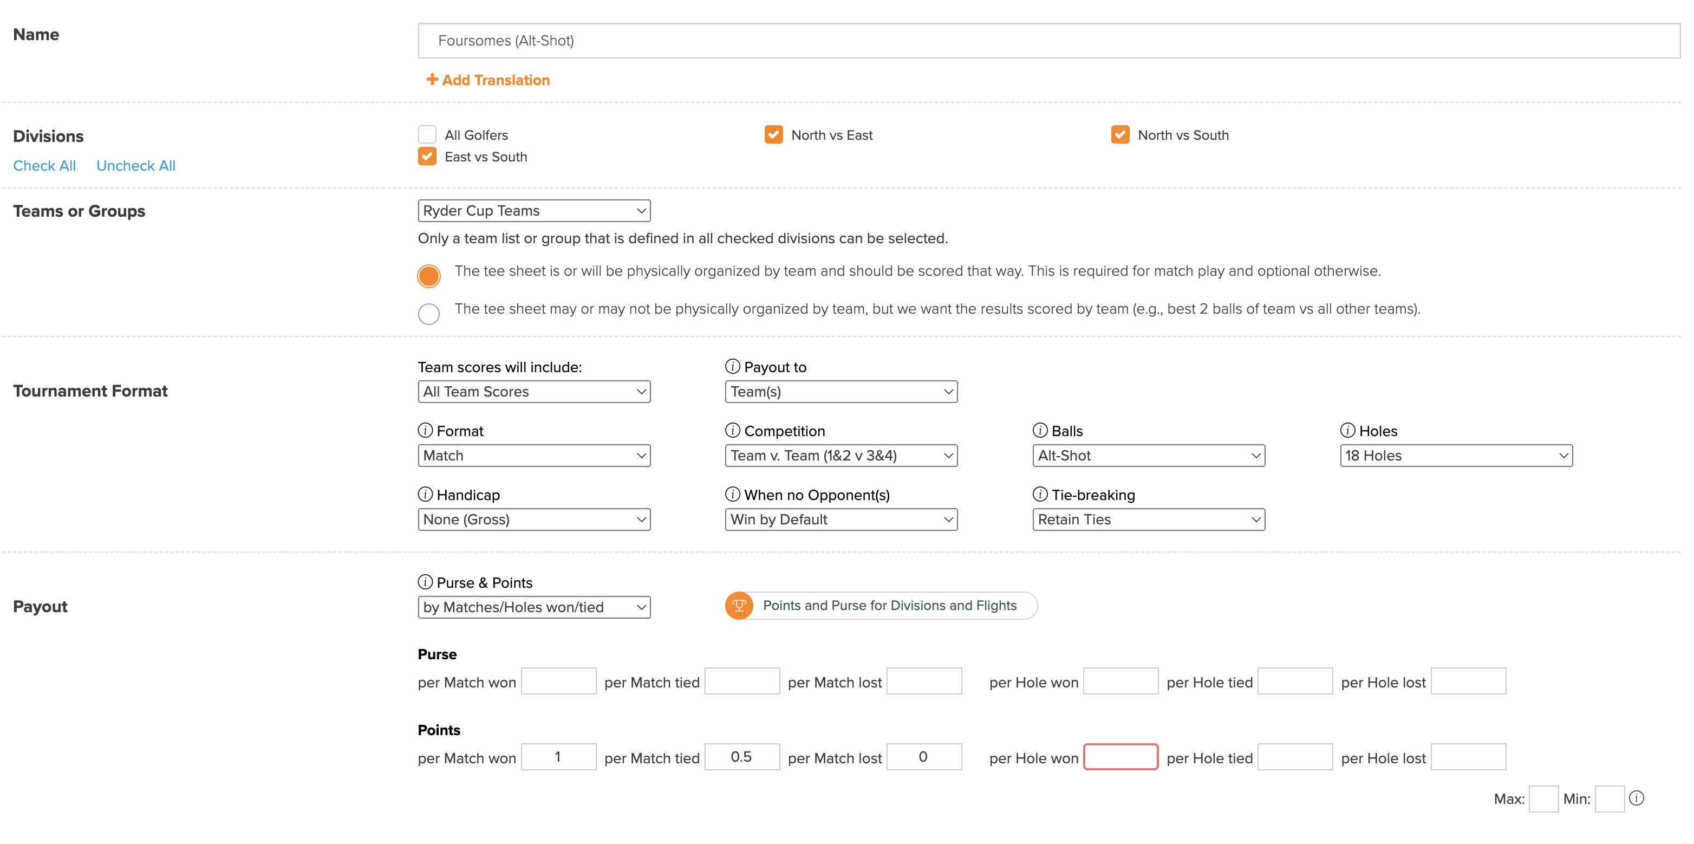
Task: Click the Competition info icon
Action: [732, 430]
